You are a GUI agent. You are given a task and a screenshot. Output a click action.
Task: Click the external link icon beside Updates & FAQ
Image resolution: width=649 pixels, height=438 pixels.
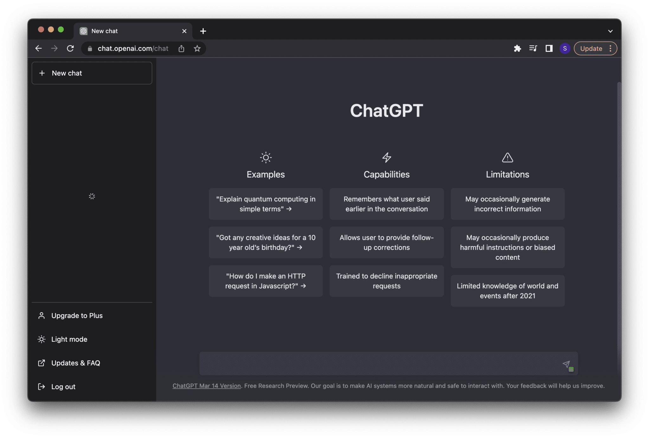pyautogui.click(x=42, y=363)
